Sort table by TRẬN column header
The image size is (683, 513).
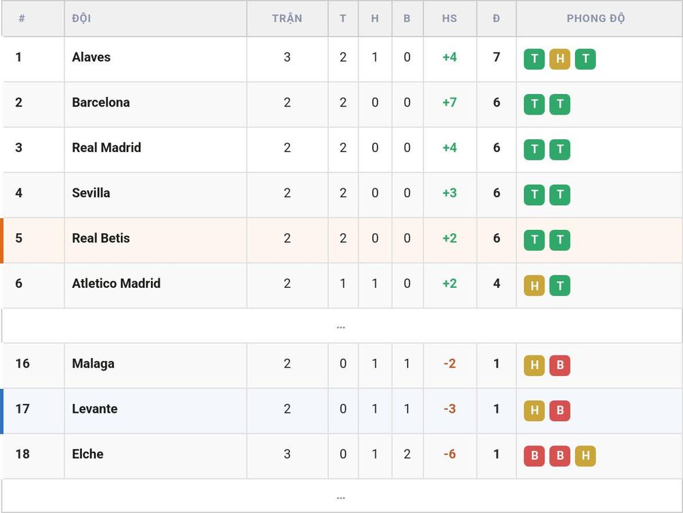pyautogui.click(x=287, y=18)
